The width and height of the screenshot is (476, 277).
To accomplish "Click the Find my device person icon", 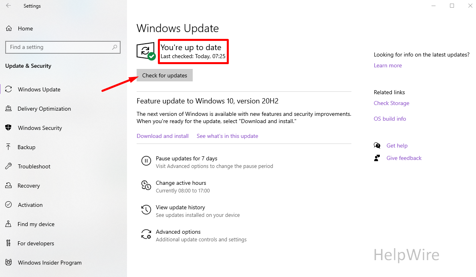I will (x=8, y=224).
